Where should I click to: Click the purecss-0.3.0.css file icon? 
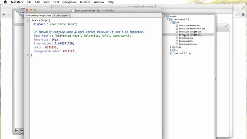click(x=171, y=53)
